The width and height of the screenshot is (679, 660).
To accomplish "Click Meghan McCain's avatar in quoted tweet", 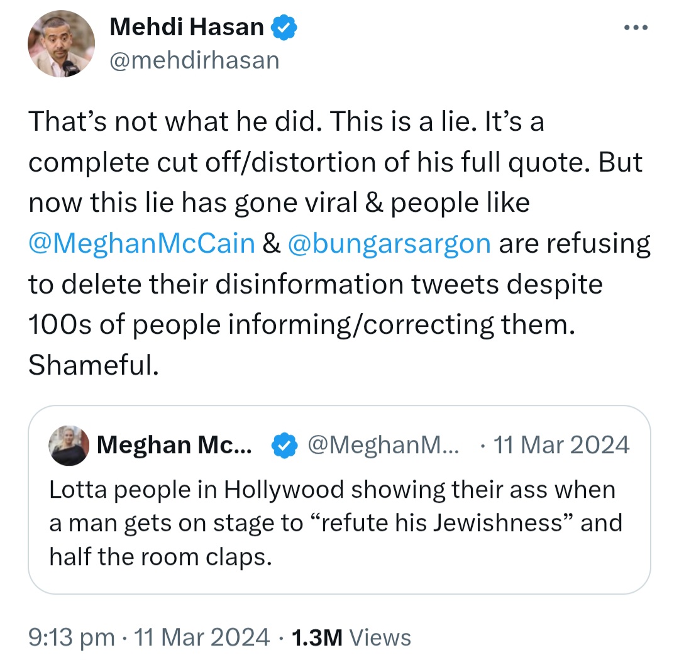I will tap(69, 445).
